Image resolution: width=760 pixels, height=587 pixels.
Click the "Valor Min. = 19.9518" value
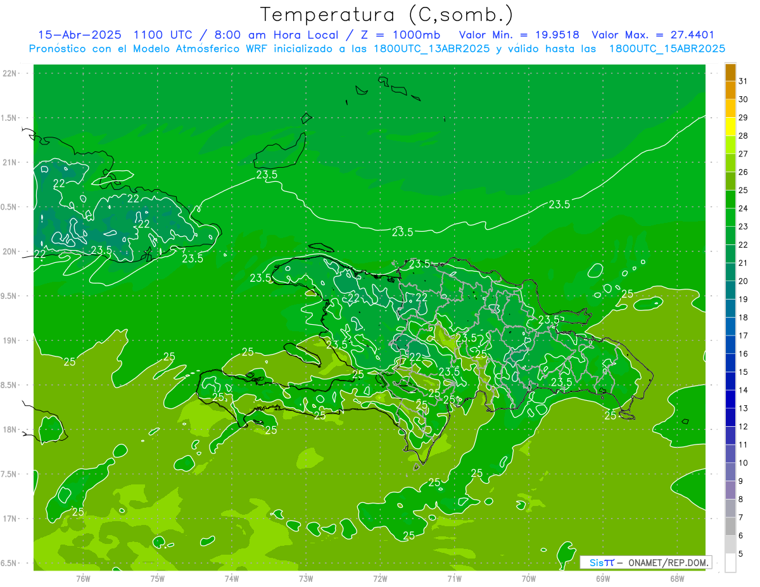point(519,35)
